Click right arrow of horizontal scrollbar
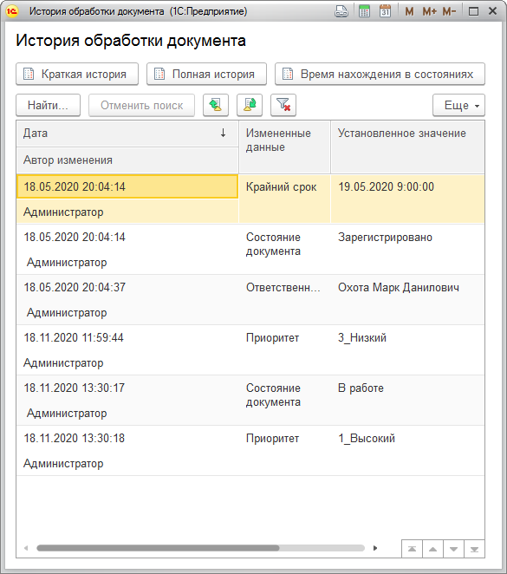Screen dimensions: 507x574 coord(375,548)
